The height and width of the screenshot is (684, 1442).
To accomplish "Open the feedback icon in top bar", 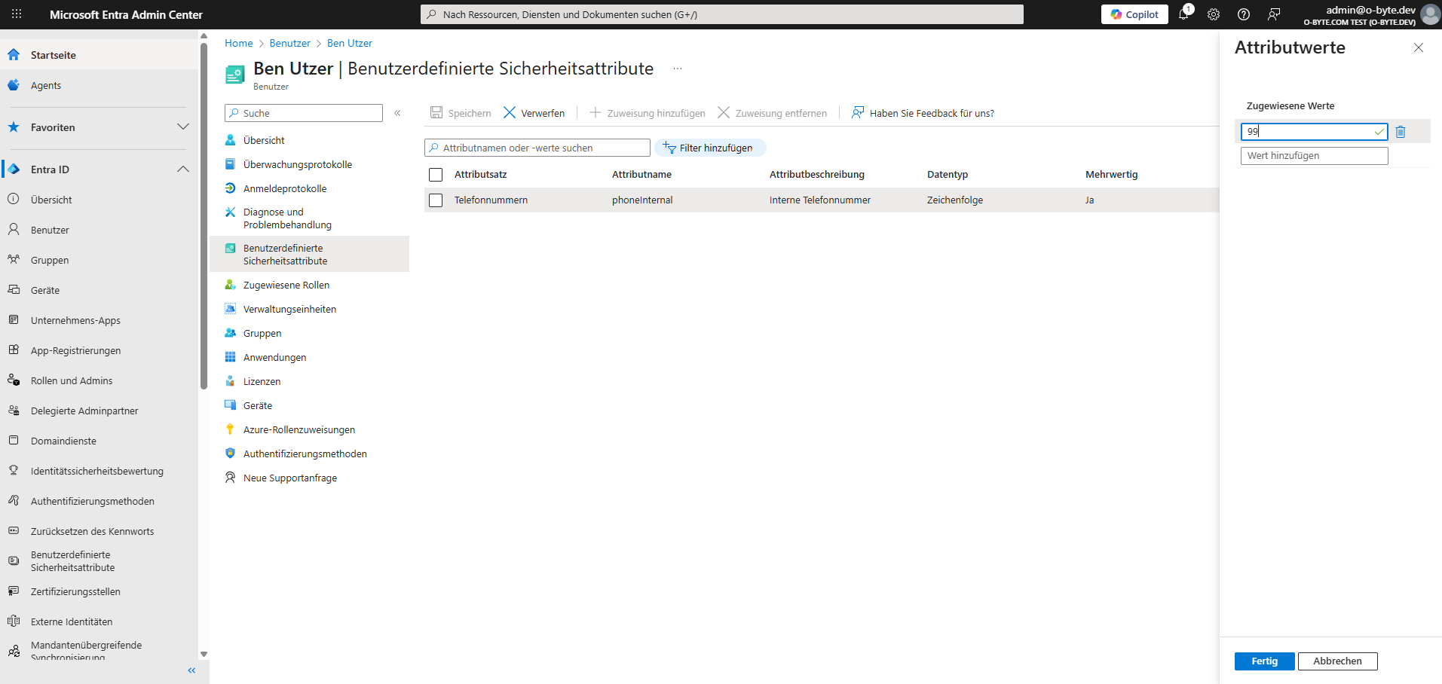I will click(x=1274, y=14).
